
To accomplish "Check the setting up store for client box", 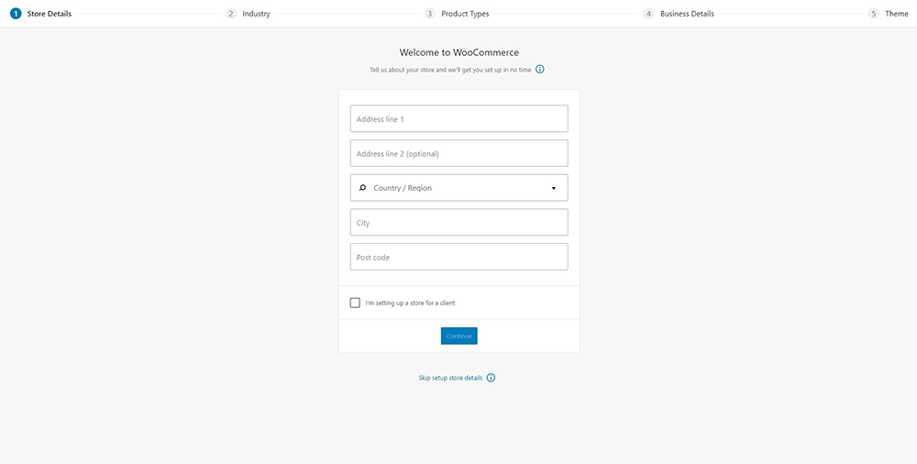I will click(x=356, y=303).
